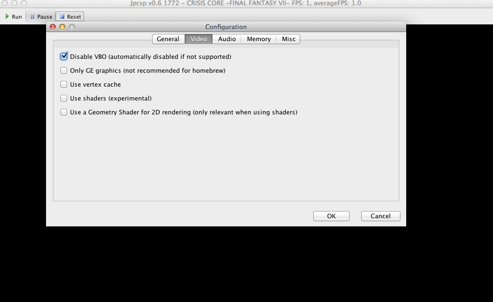
Task: Click the blue Pause bars icon
Action: [x=33, y=17]
